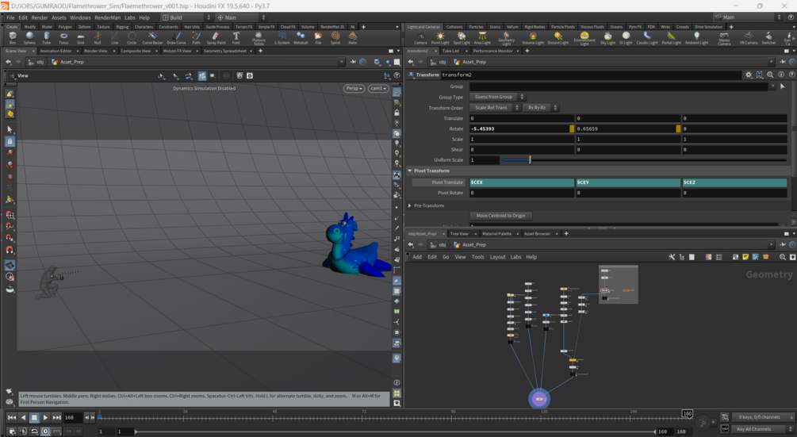
Task: Add a Volume Light from the shelf
Action: point(533,38)
